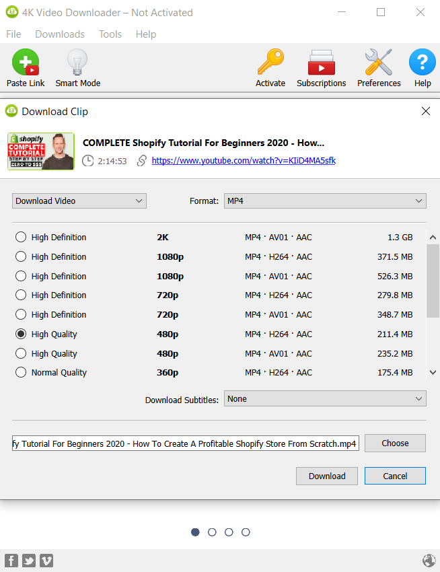Screen dimensions: 440x572
Task: Expand the Download Video dropdown
Action: 79,201
